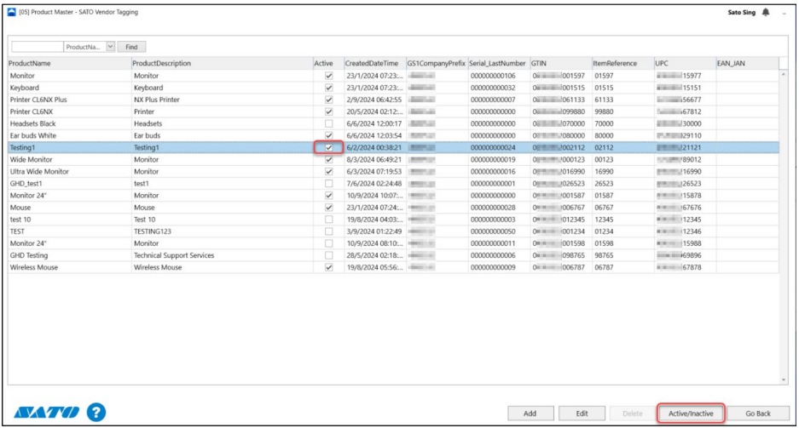Image resolution: width=799 pixels, height=428 pixels.
Task: Click the GTIN column header
Action: click(559, 63)
